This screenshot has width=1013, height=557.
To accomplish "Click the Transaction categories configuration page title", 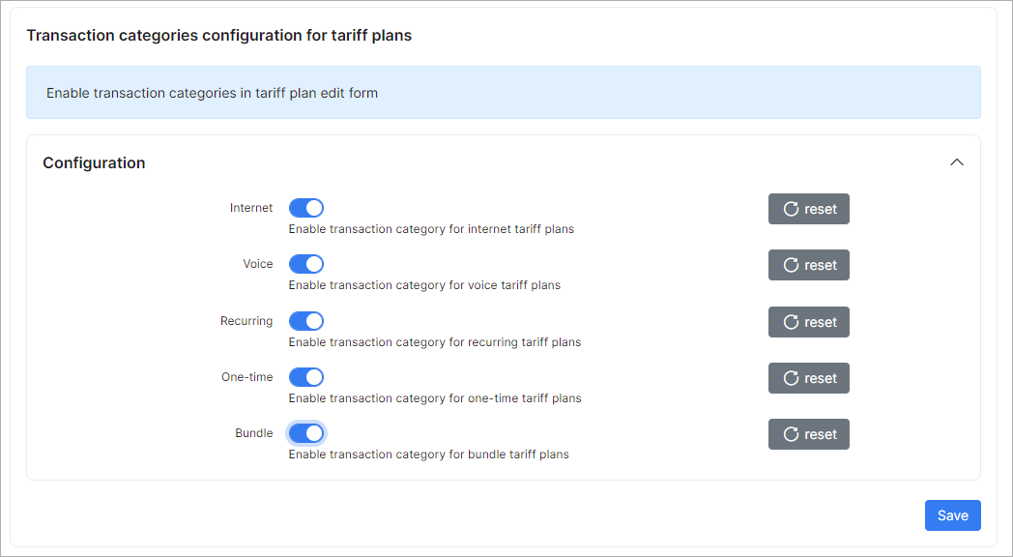I will [219, 36].
